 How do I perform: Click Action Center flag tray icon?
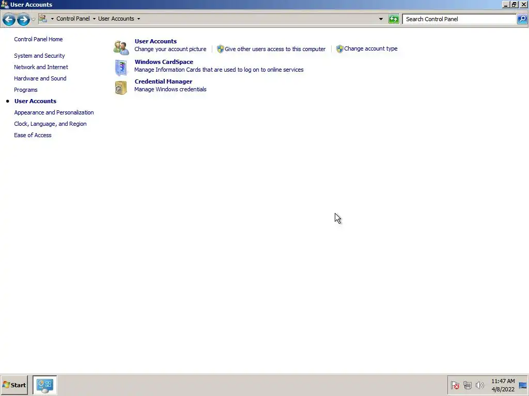click(455, 385)
